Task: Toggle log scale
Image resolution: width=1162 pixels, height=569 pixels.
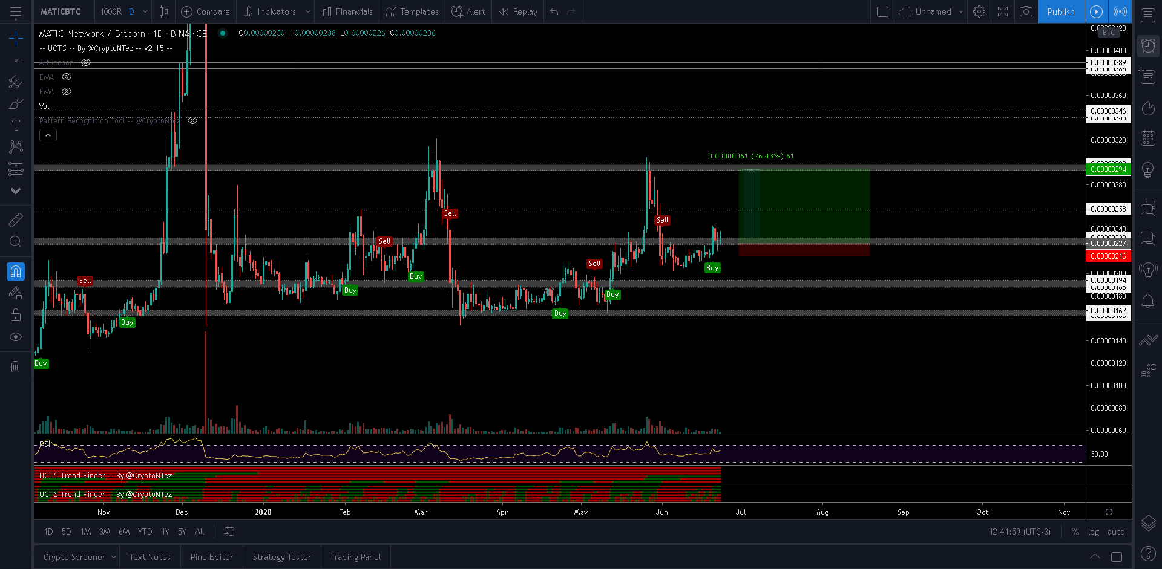Action: click(x=1094, y=532)
